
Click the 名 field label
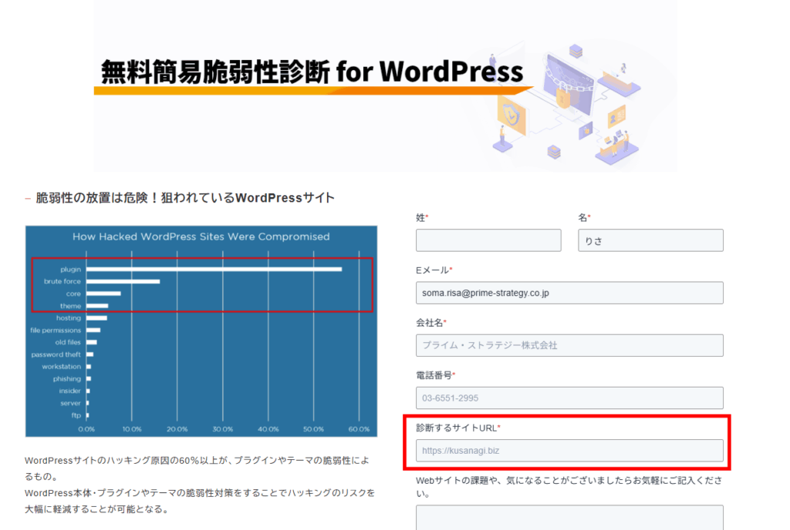(x=584, y=218)
